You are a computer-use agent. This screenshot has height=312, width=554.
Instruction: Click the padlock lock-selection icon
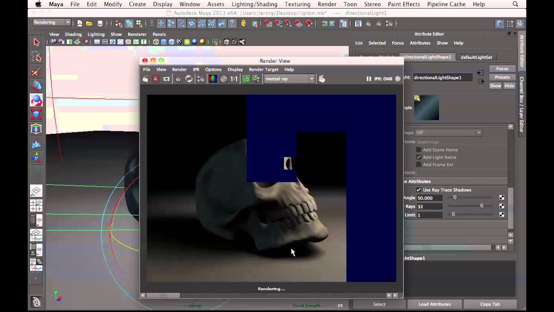[x=244, y=23]
